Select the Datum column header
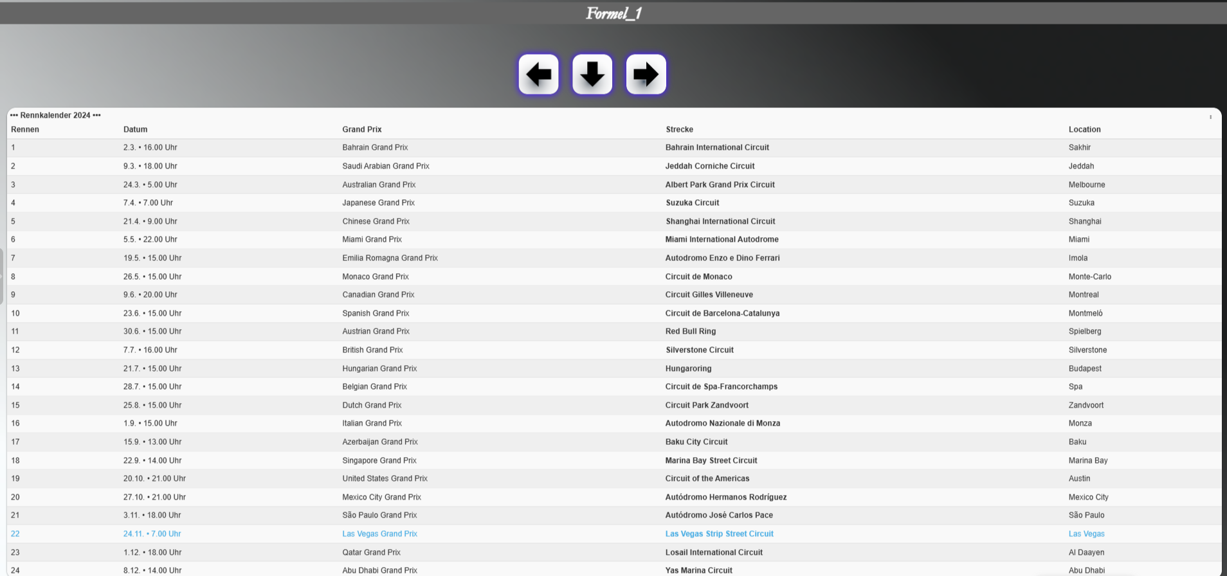Image resolution: width=1227 pixels, height=576 pixels. coord(136,129)
